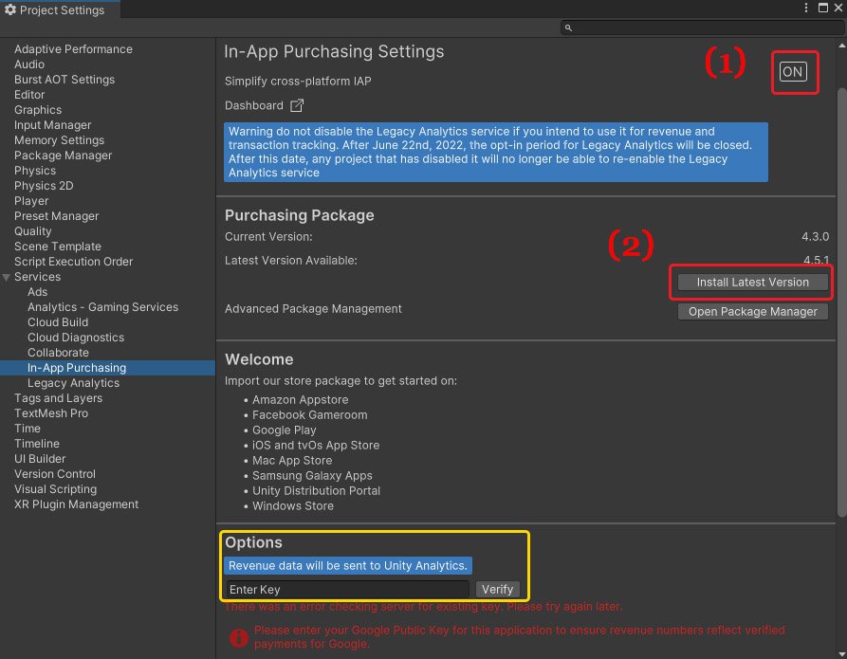Select XR Plugin Management in sidebar
This screenshot has height=659, width=847.
76,504
